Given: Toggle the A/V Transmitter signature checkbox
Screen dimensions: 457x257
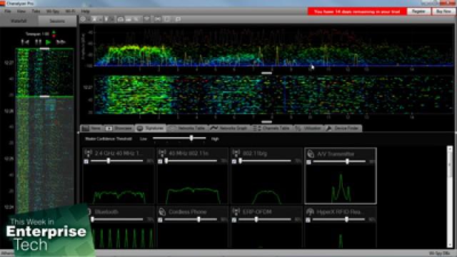Looking at the screenshot, I should (x=308, y=162).
